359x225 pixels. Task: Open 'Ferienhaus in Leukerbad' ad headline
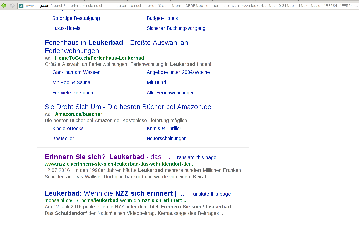tap(116, 47)
